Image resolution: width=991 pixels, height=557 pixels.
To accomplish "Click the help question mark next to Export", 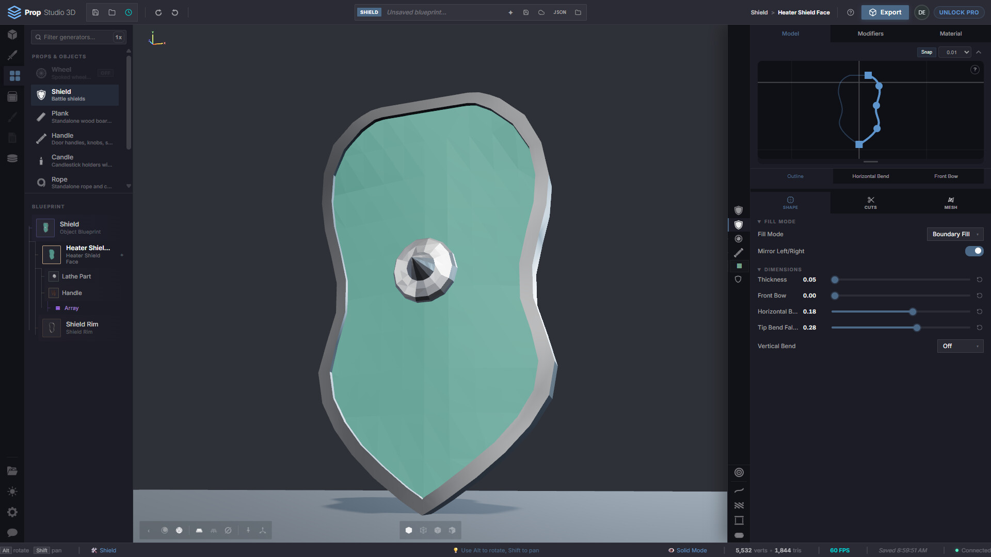I will pyautogui.click(x=851, y=12).
